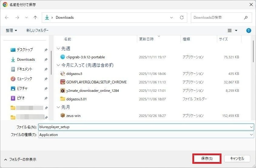Select the zeus-win application file

(73, 115)
